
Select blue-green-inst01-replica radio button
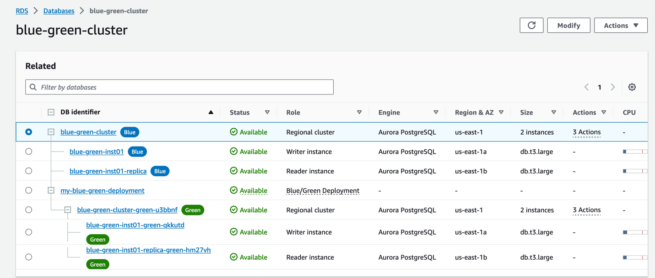tap(29, 171)
